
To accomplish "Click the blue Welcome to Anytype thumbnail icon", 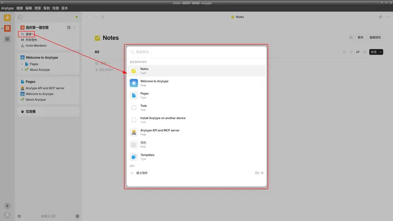I will [x=134, y=83].
